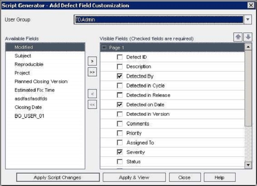The height and width of the screenshot is (186, 257).
Task: Remove all fields with double left arrow
Action: pyautogui.click(x=93, y=103)
